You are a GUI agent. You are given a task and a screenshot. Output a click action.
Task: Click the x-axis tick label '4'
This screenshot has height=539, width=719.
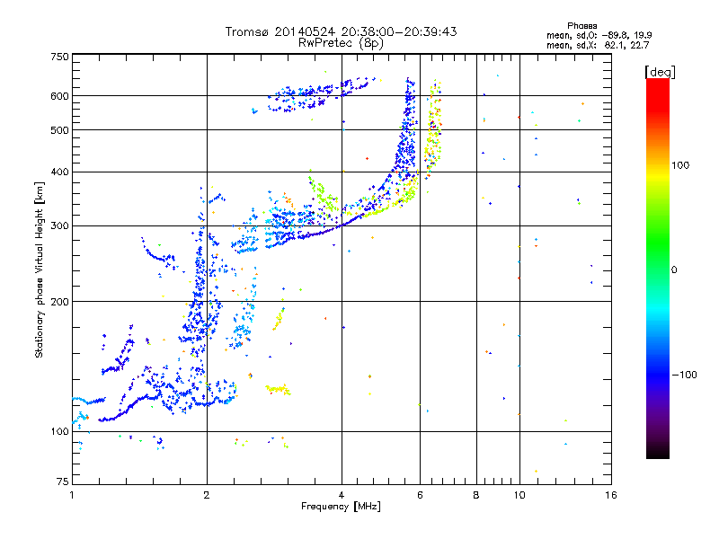(x=342, y=495)
